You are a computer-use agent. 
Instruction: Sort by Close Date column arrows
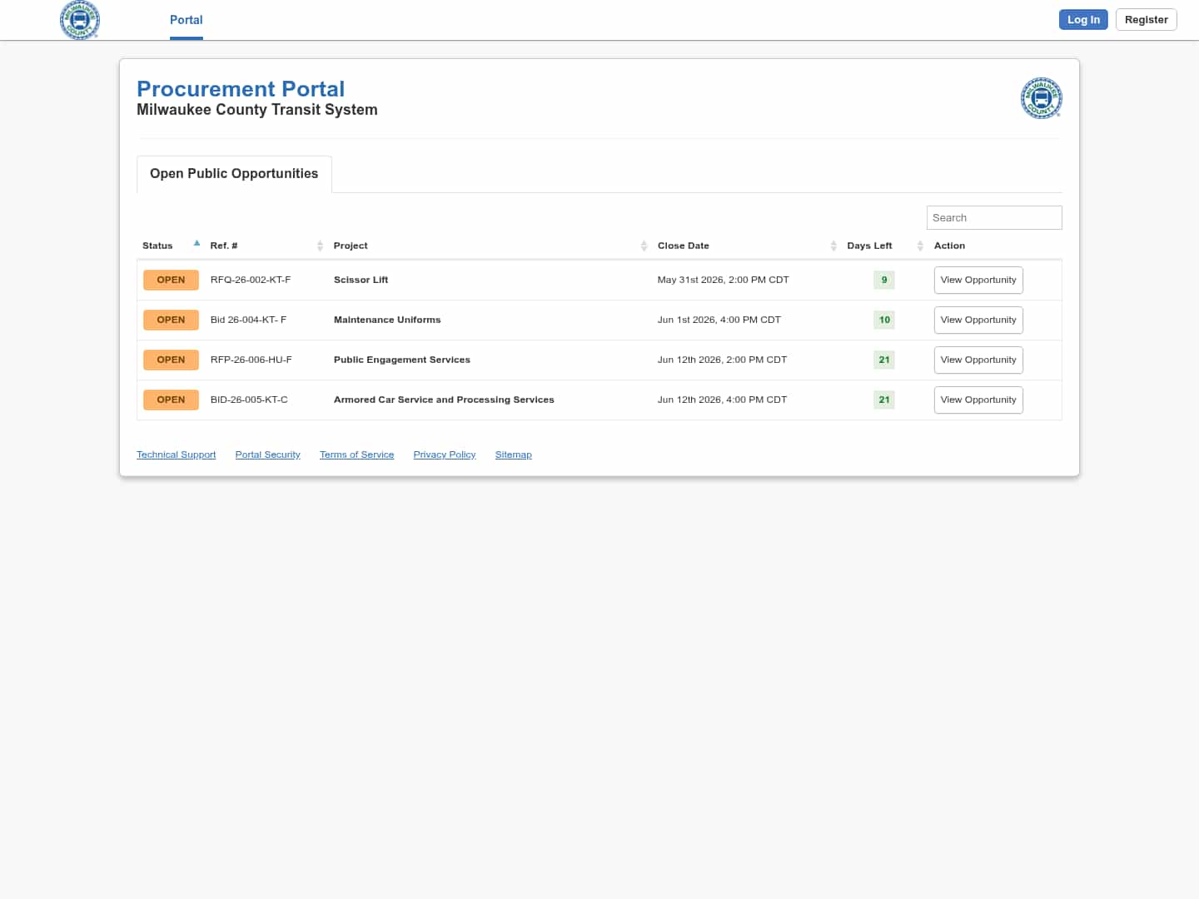833,246
